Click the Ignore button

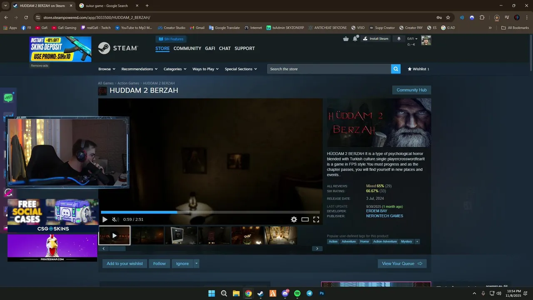182,264
